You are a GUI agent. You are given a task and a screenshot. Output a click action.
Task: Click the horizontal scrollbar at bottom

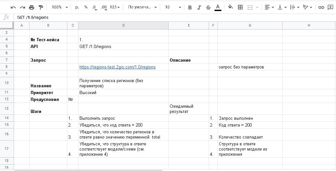[x=88, y=170]
